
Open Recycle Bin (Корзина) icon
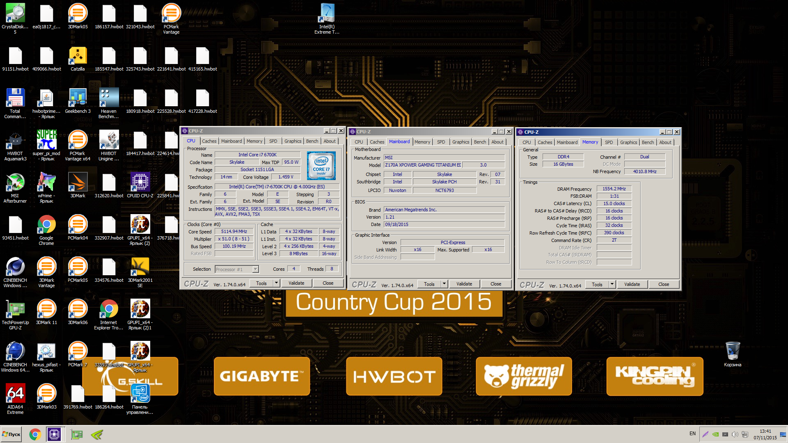click(733, 354)
